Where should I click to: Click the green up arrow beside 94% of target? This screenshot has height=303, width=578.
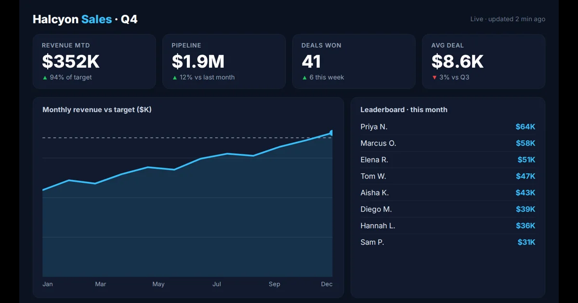[45, 77]
